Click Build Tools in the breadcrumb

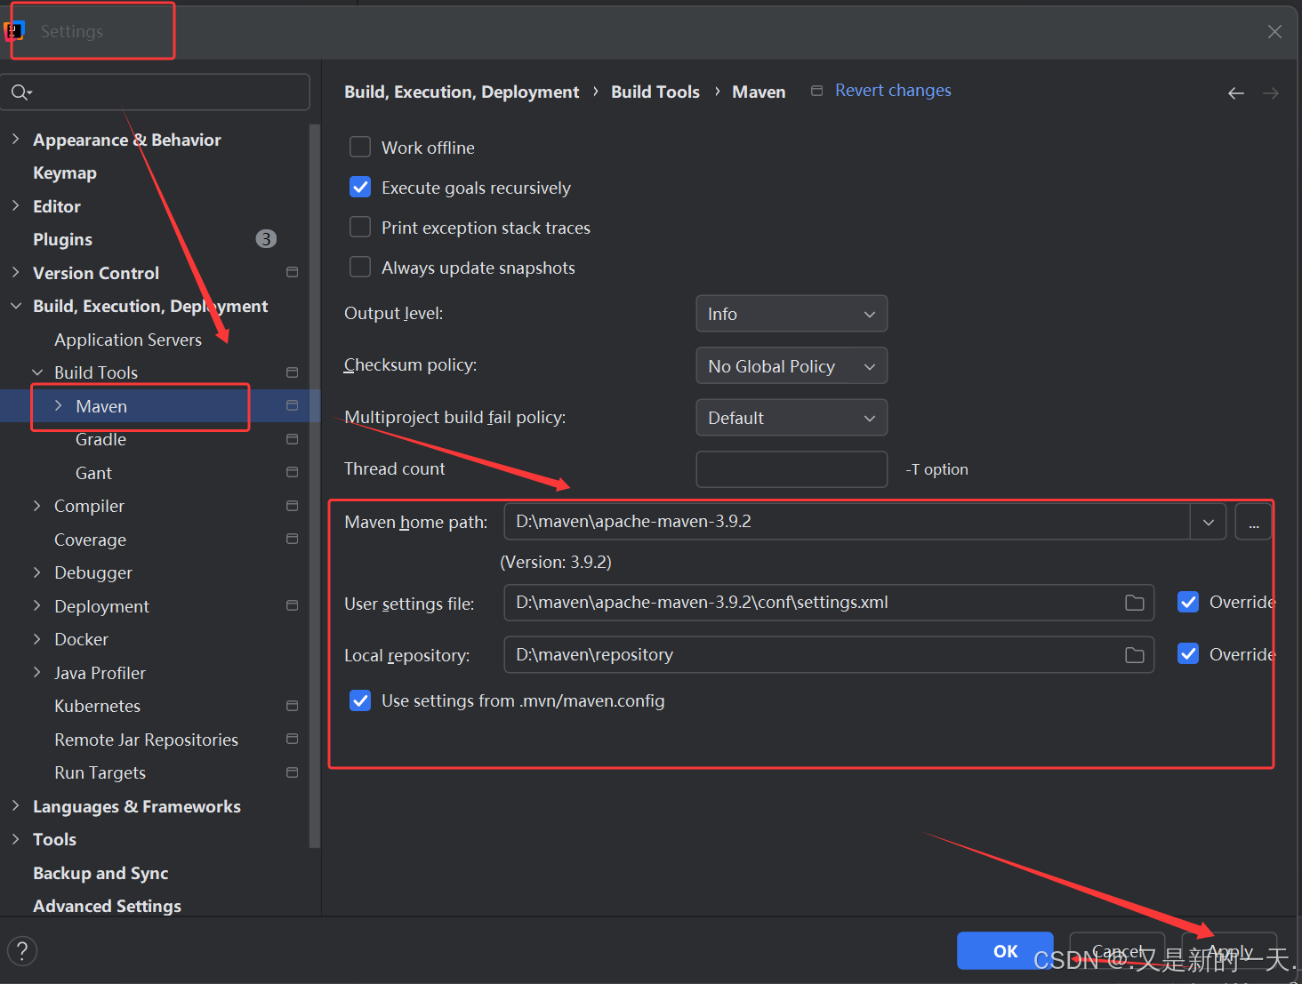click(655, 92)
